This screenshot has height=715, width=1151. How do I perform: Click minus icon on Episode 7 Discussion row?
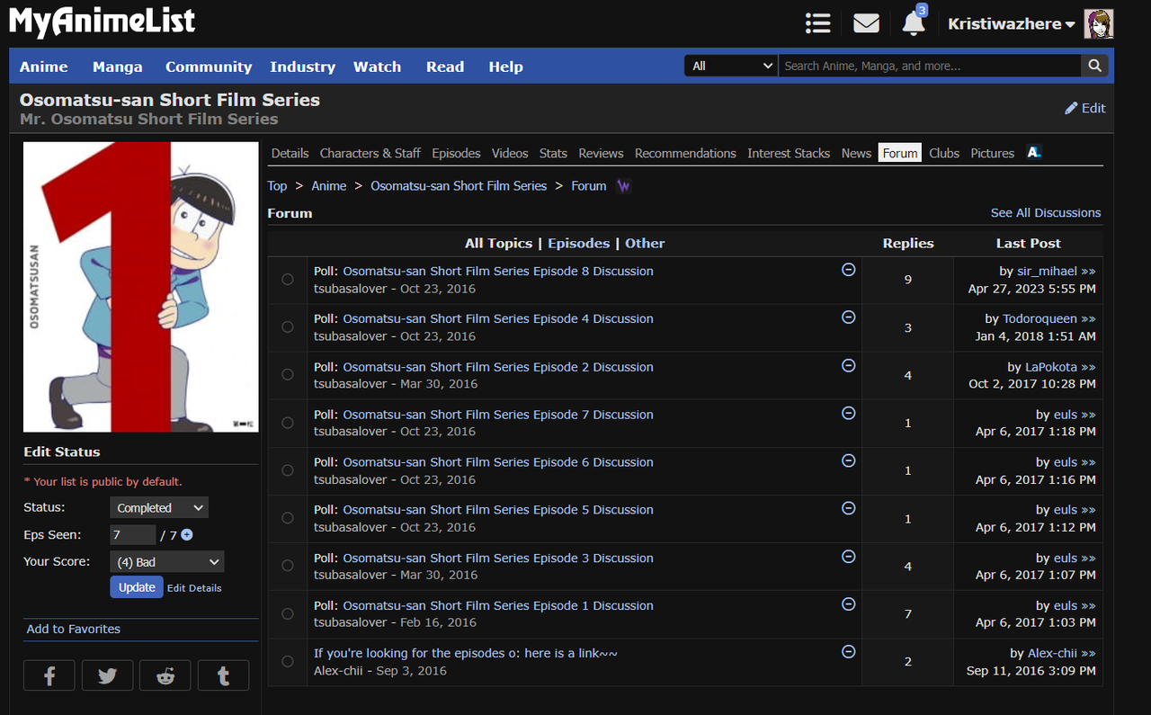[848, 413]
